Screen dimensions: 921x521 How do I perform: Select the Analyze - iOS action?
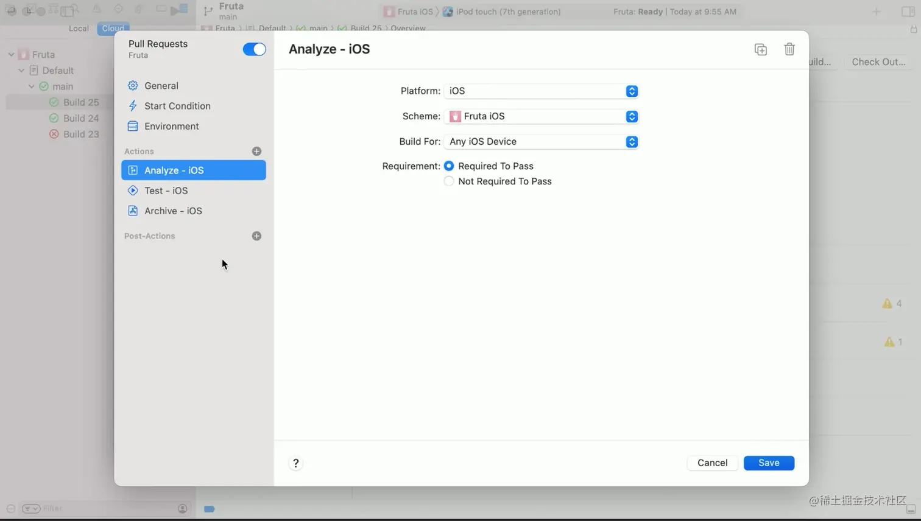(x=194, y=170)
